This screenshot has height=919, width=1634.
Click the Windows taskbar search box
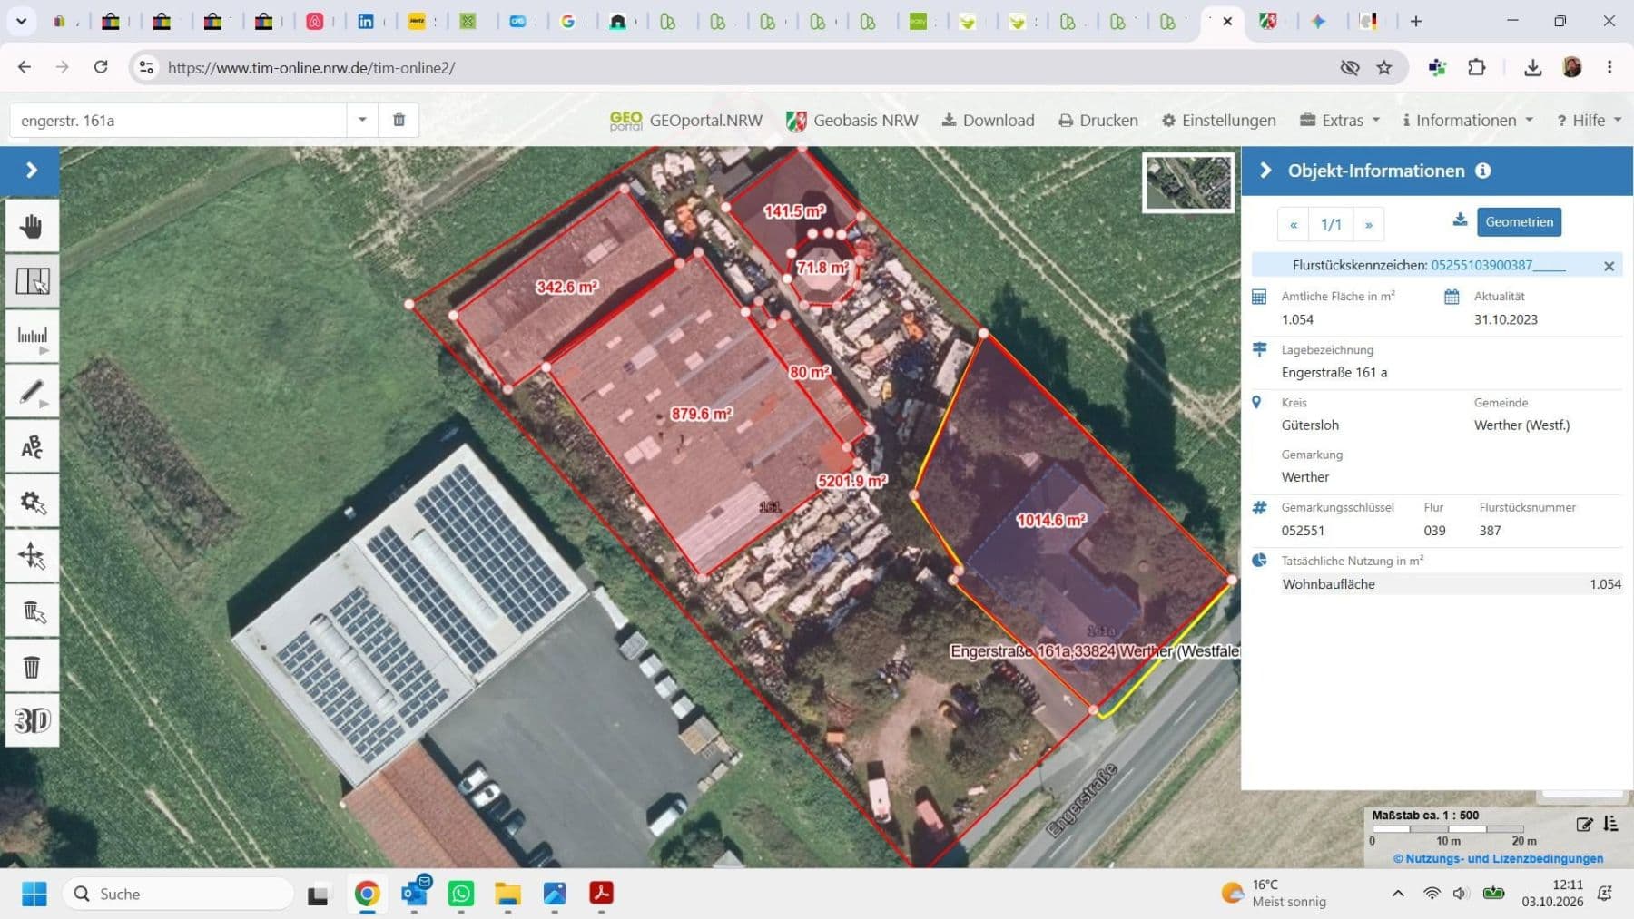point(178,894)
